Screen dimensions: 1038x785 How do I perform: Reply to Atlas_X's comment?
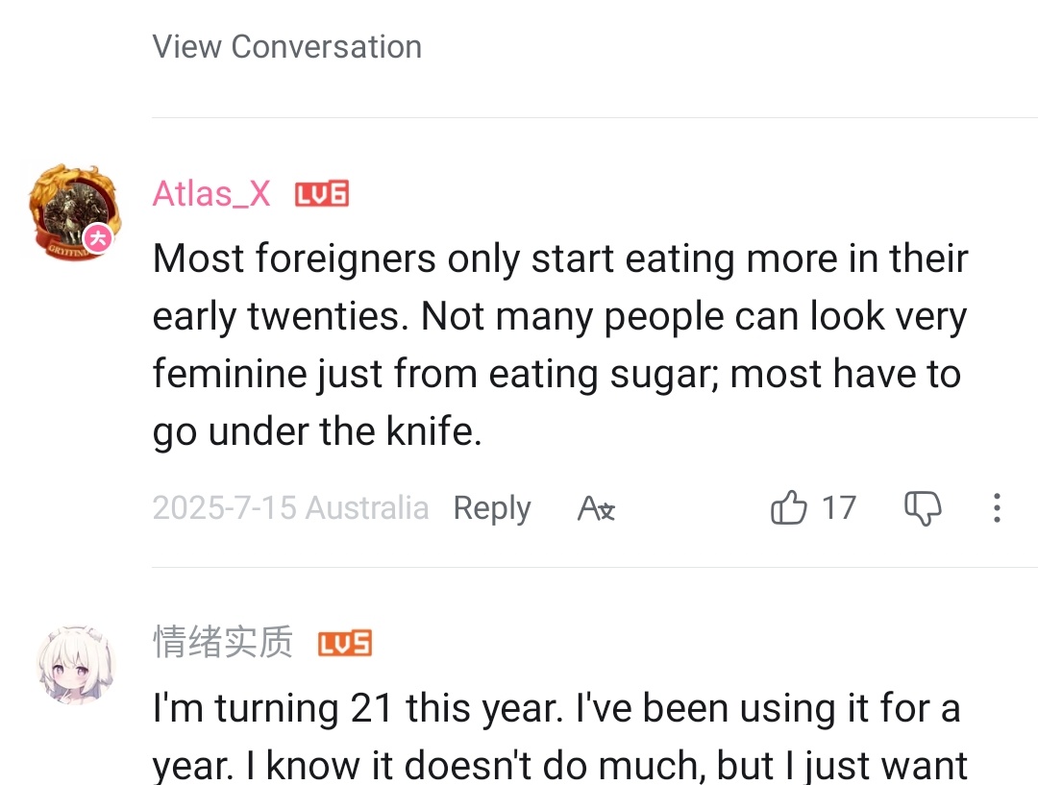pyautogui.click(x=491, y=507)
